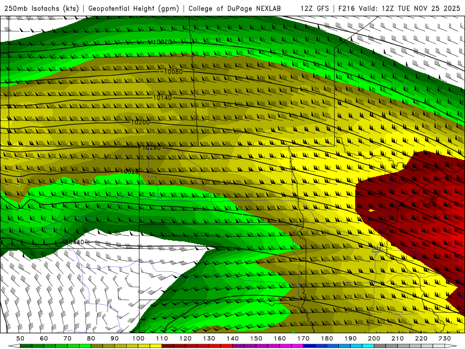Image resolution: width=465 pixels, height=349 pixels.
Task: Click the 80 value on the colorbar scale
Action: (x=91, y=339)
